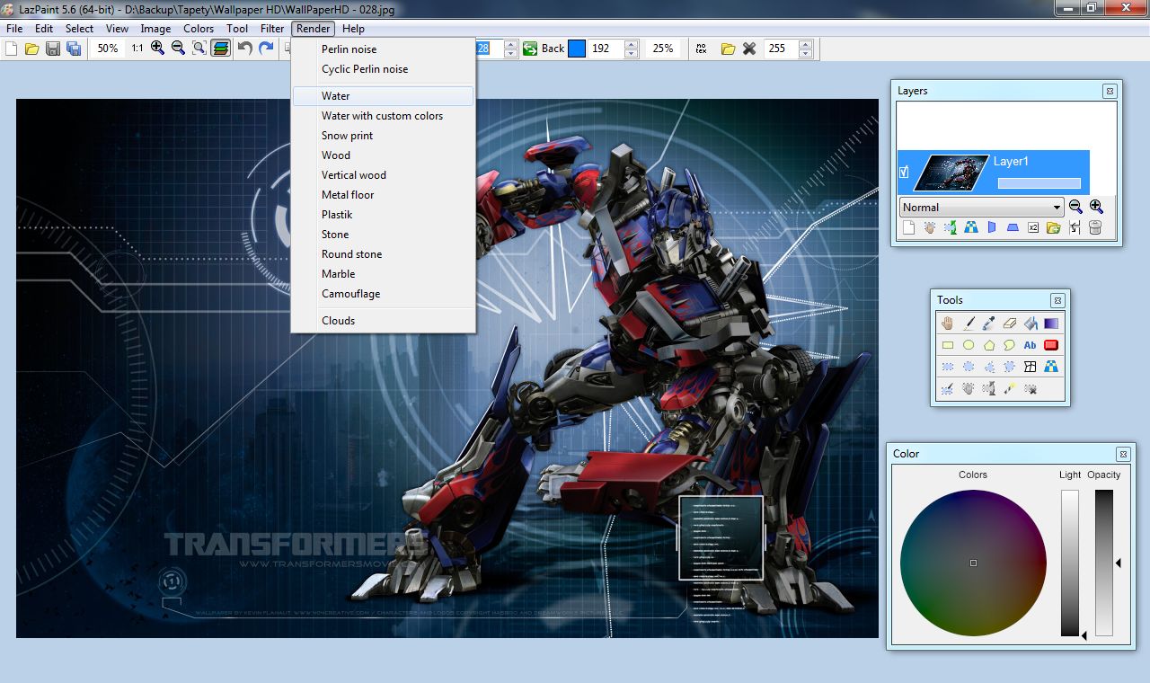
Task: Click Duplicate layer x2 icon
Action: coord(1033,228)
